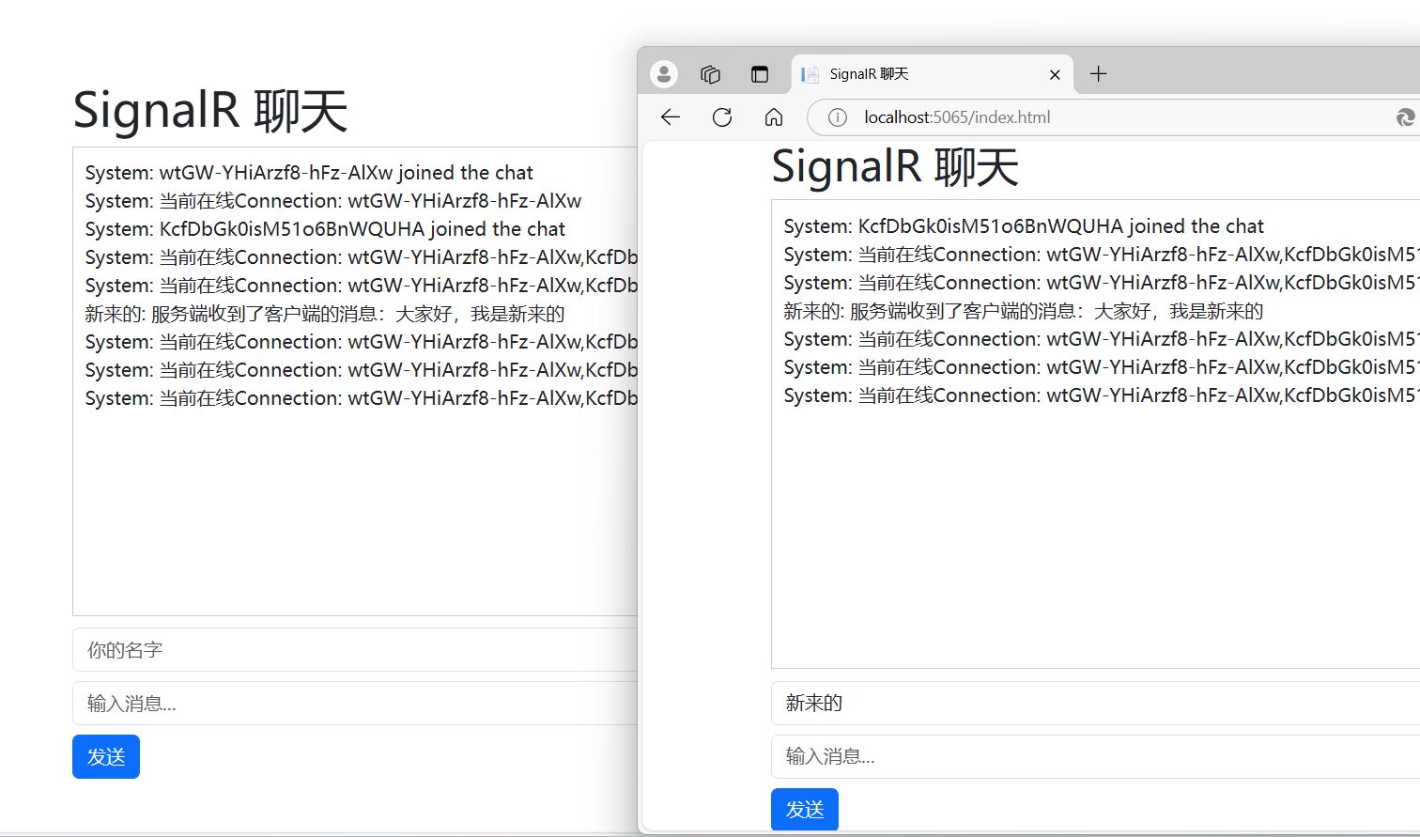The width and height of the screenshot is (1420, 837).
Task: View site information icon in address bar
Action: click(838, 117)
